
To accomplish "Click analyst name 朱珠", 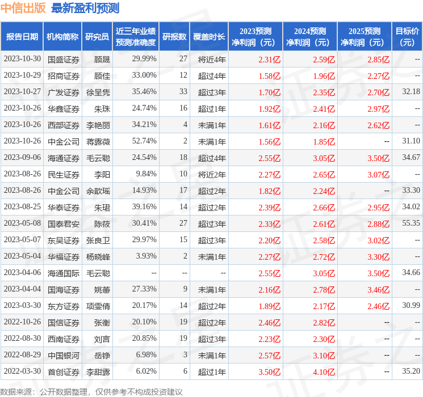I will [102, 109].
